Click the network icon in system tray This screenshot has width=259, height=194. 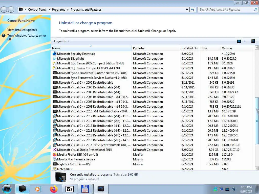[x=227, y=189]
